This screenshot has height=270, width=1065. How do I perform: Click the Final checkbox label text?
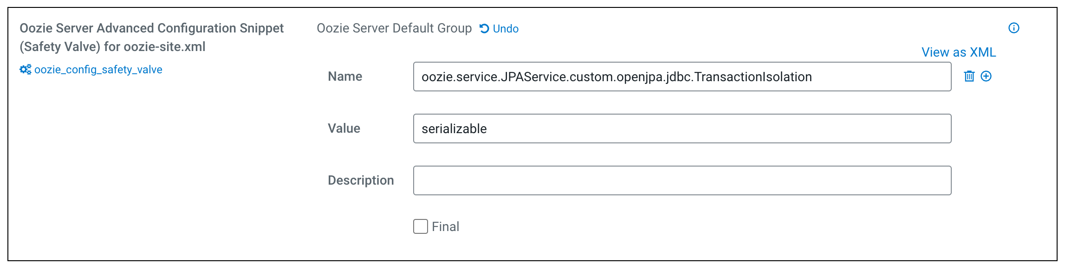pyautogui.click(x=445, y=227)
